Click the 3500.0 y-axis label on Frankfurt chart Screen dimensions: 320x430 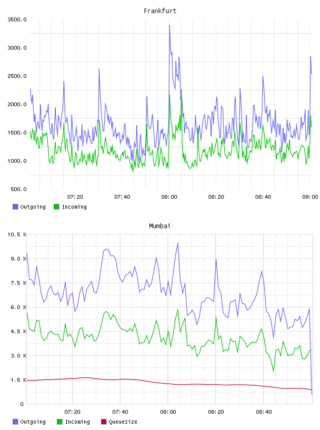[x=17, y=19]
